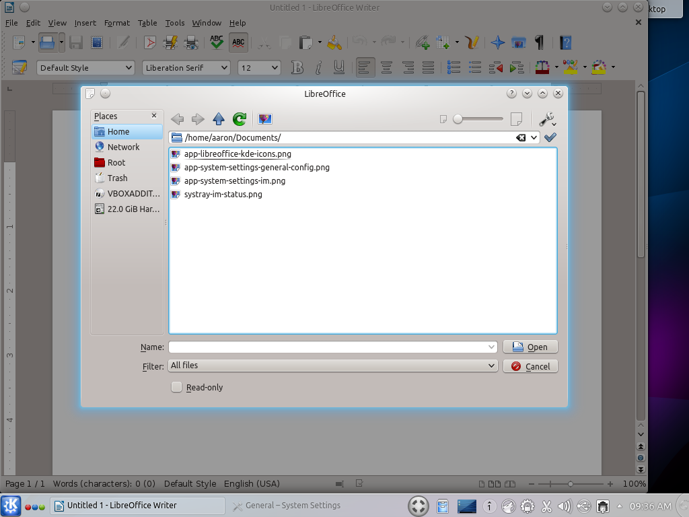
Task: Click the LibreOffice Help icon
Action: (566, 42)
